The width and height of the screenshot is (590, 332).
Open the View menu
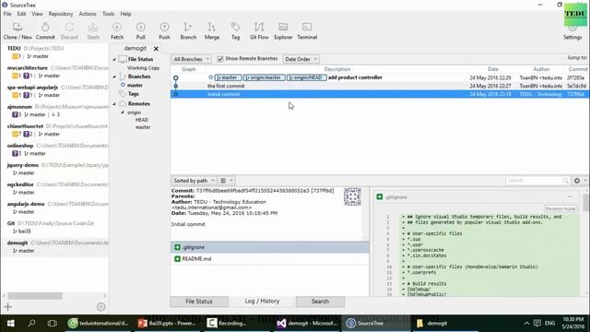37,14
